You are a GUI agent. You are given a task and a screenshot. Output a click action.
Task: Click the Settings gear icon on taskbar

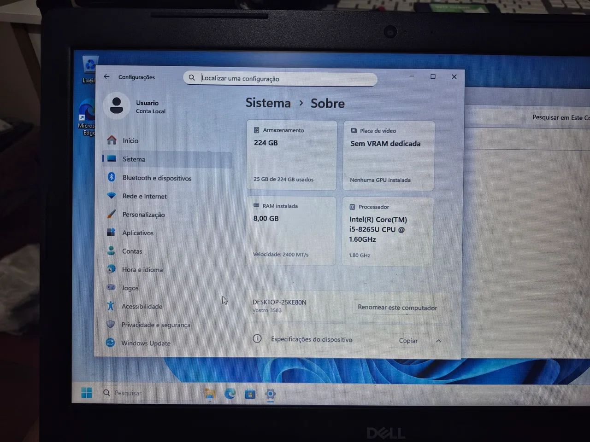click(x=271, y=394)
